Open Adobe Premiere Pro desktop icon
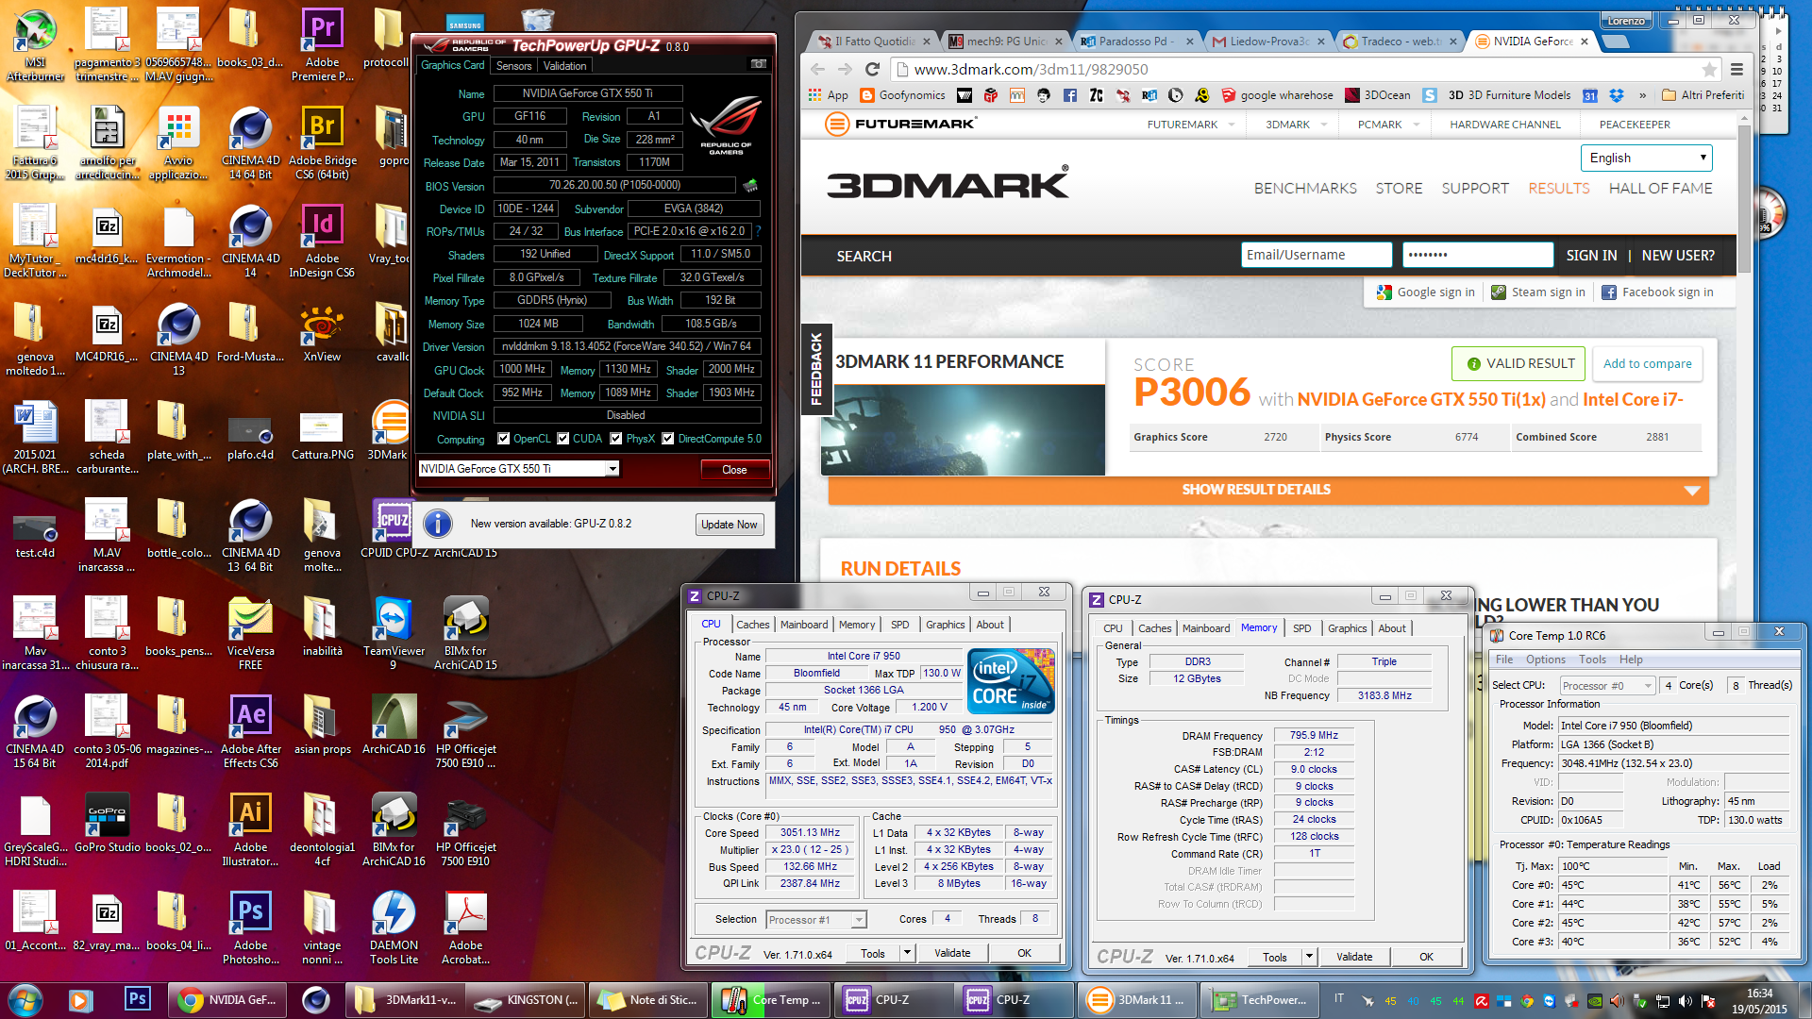 (322, 44)
